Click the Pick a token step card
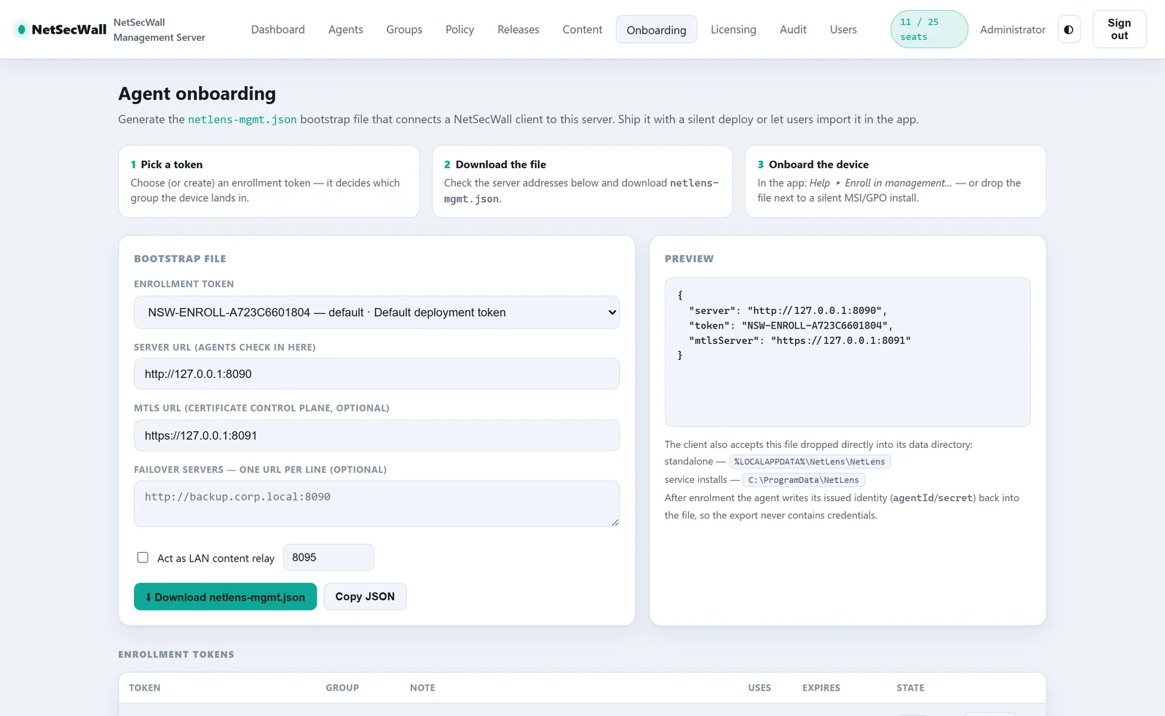Viewport: 1165px width, 716px height. (269, 181)
